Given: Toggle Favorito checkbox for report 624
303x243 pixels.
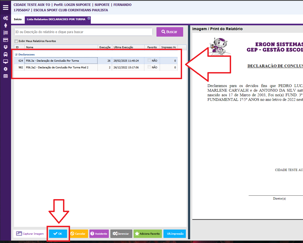Looking at the screenshot, I should 149,60.
